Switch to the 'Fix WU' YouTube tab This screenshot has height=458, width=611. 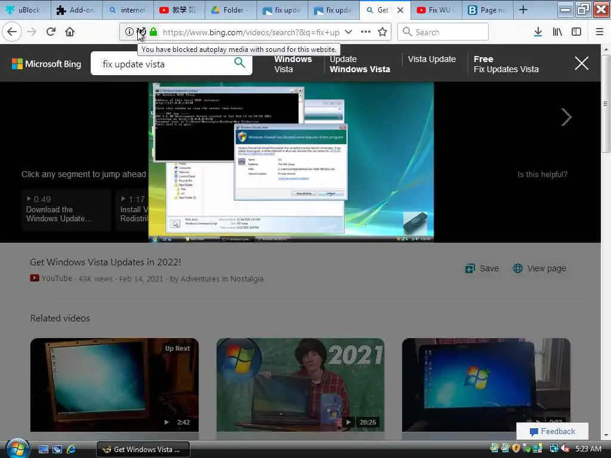(x=436, y=10)
